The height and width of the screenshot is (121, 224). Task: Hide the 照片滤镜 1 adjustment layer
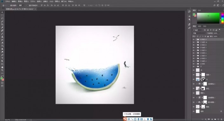click(194, 102)
